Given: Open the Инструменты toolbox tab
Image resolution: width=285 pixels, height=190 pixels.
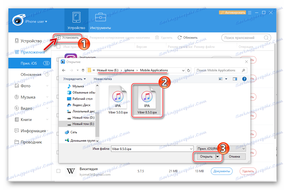Looking at the screenshot, I should [100, 20].
